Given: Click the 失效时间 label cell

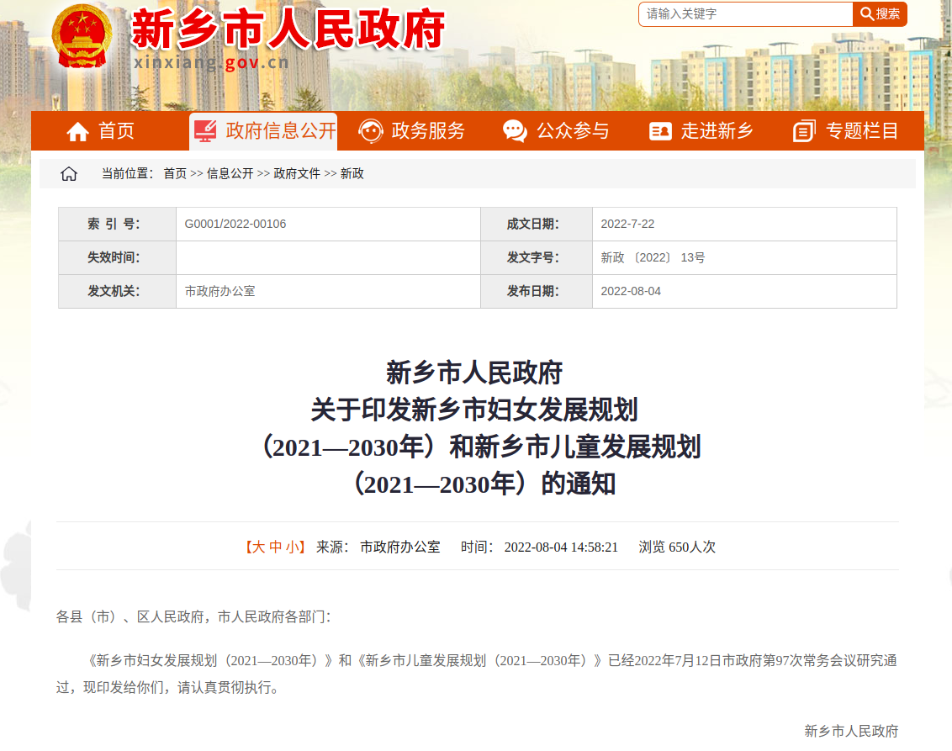Looking at the screenshot, I should 117,257.
